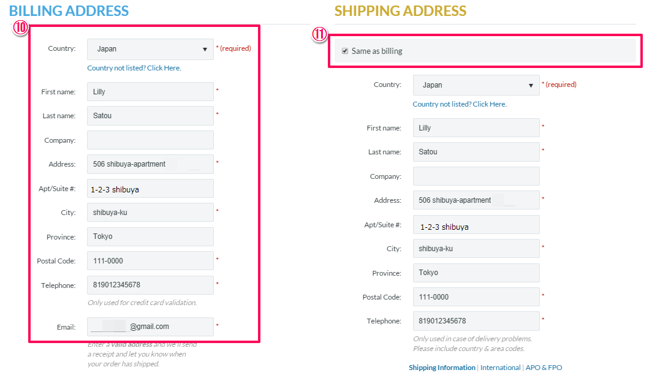Viewport: 652px width, 378px height.
Task: Click shipping 'Country not listed? Click Here' link
Action: point(460,104)
